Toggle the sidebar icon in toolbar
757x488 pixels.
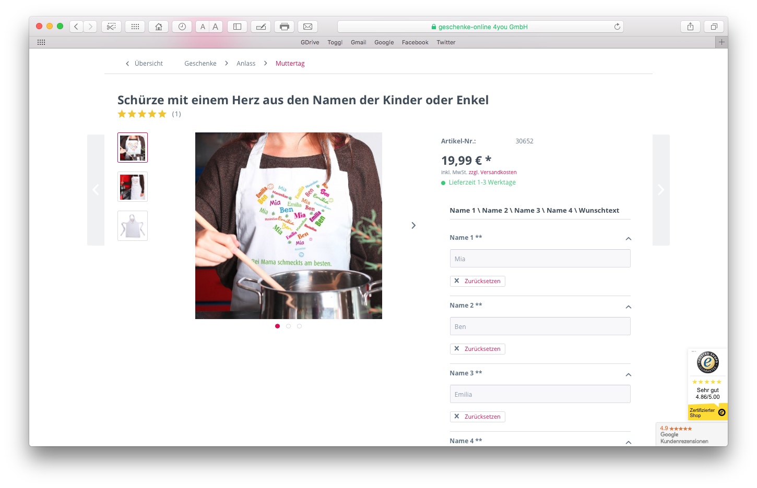point(237,27)
